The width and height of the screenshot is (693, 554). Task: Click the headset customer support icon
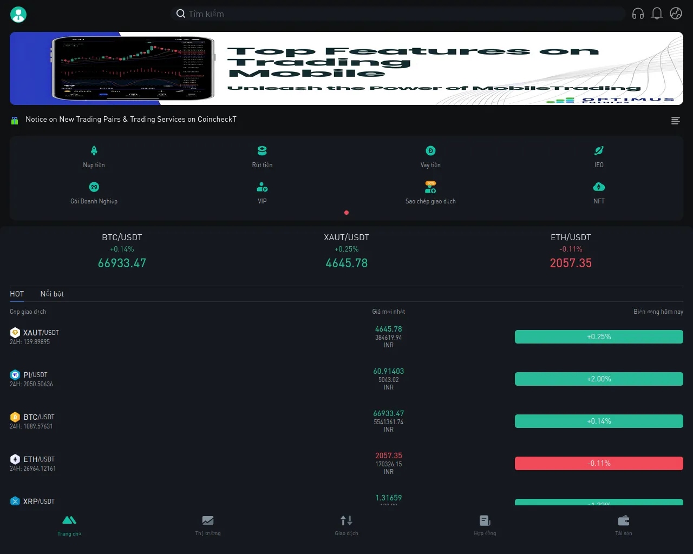pos(638,14)
